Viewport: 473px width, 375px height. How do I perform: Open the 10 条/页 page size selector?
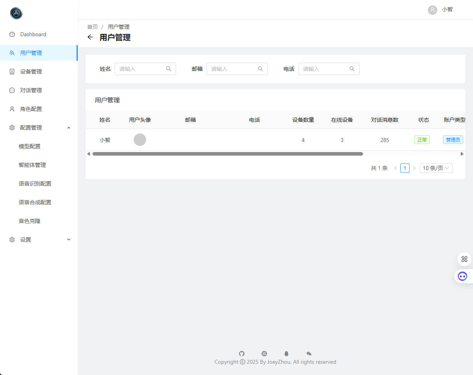coord(436,168)
